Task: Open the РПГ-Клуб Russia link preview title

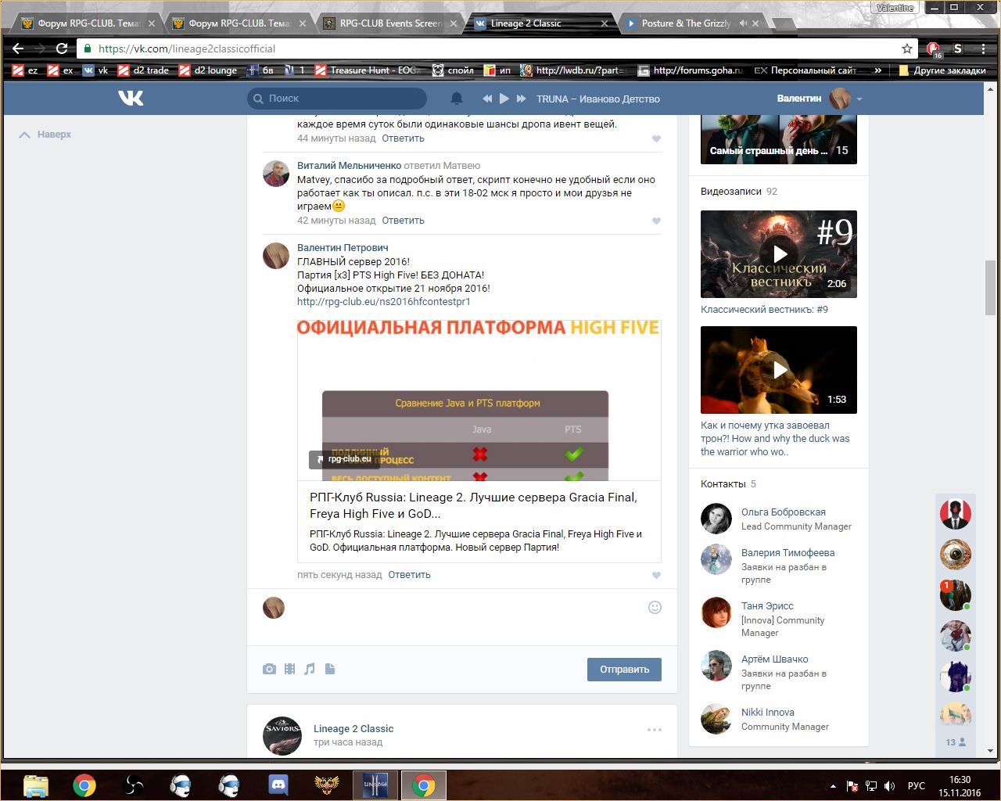Action: (473, 505)
